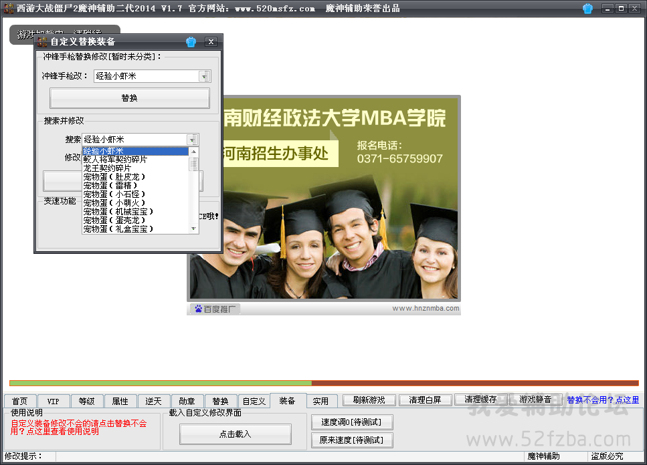The height and width of the screenshot is (465, 647).
Task: Click the 游戏静音 button
Action: (535, 400)
